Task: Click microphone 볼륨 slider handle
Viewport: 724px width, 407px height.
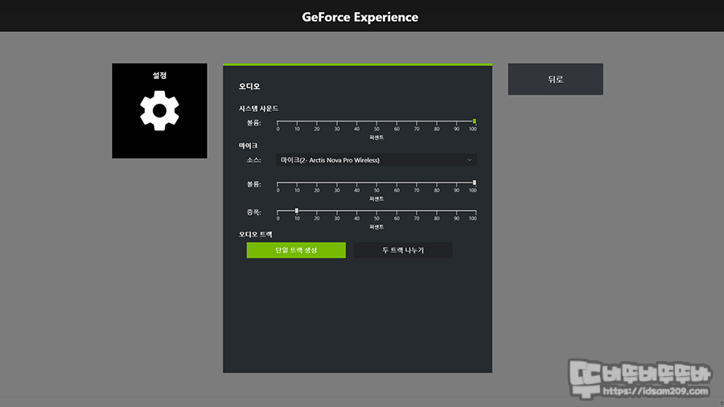Action: (474, 183)
